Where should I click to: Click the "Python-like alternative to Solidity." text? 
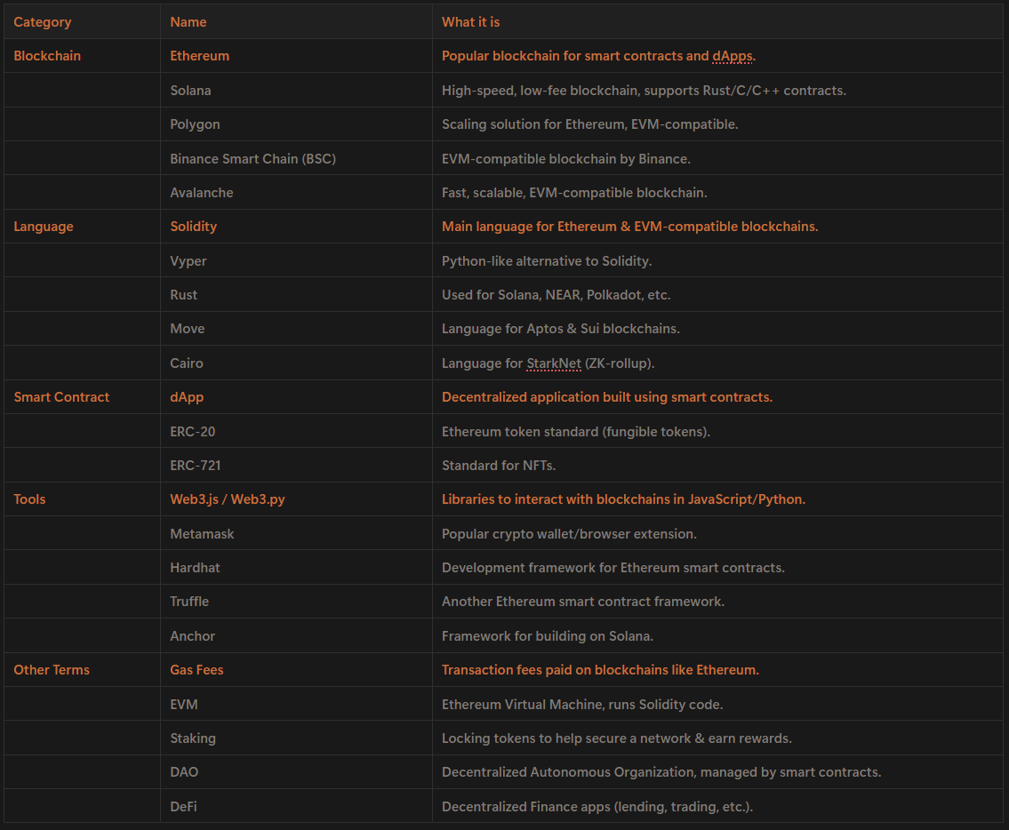(547, 261)
